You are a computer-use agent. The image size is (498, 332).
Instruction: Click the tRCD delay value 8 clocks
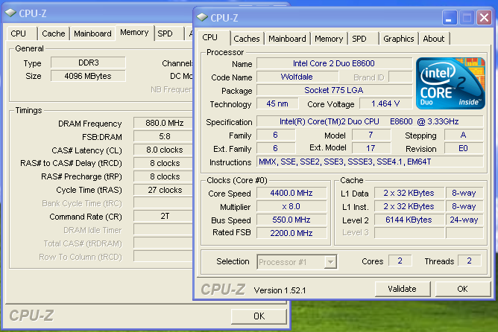(163, 163)
